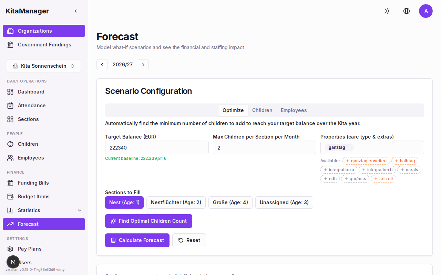Screen dimensions: 441x275
Task: Toggle Nestflüchter (Age: 2) section
Action: [176, 202]
